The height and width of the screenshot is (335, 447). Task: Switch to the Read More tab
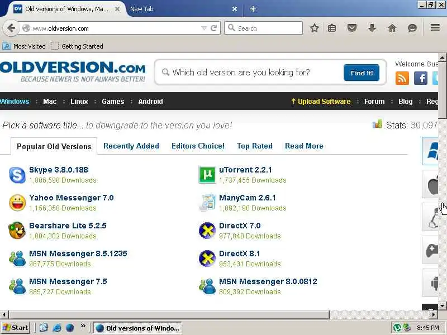pyautogui.click(x=304, y=146)
